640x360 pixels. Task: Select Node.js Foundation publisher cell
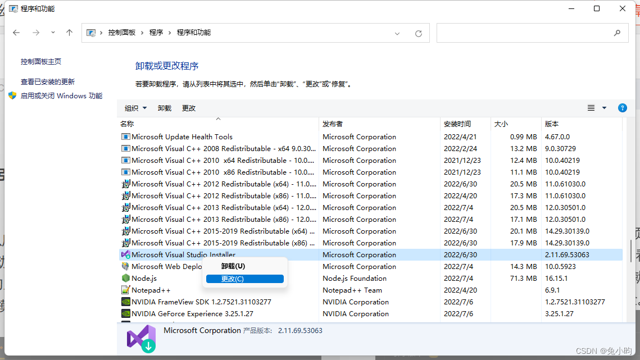[x=355, y=279]
